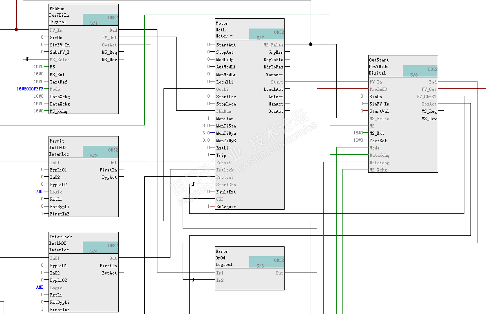Click TextRef input on FbkRun block

pos(59,82)
